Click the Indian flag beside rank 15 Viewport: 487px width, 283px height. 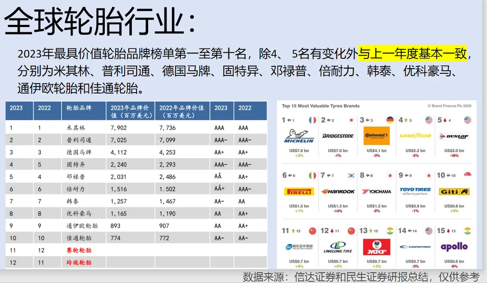pos(468,231)
